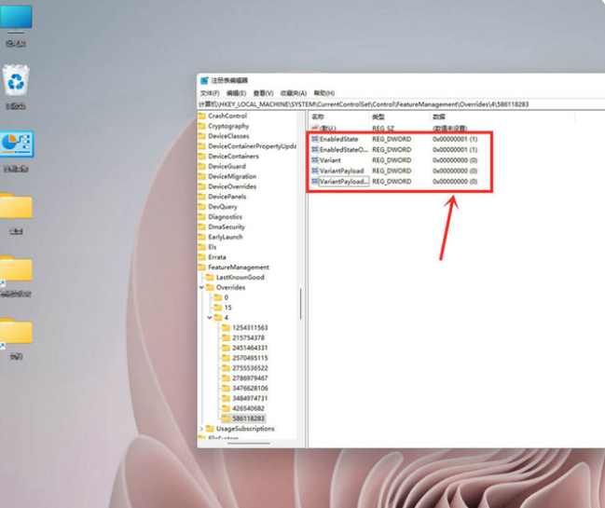Open the 编辑(E) menu
605x508 pixels.
click(236, 93)
